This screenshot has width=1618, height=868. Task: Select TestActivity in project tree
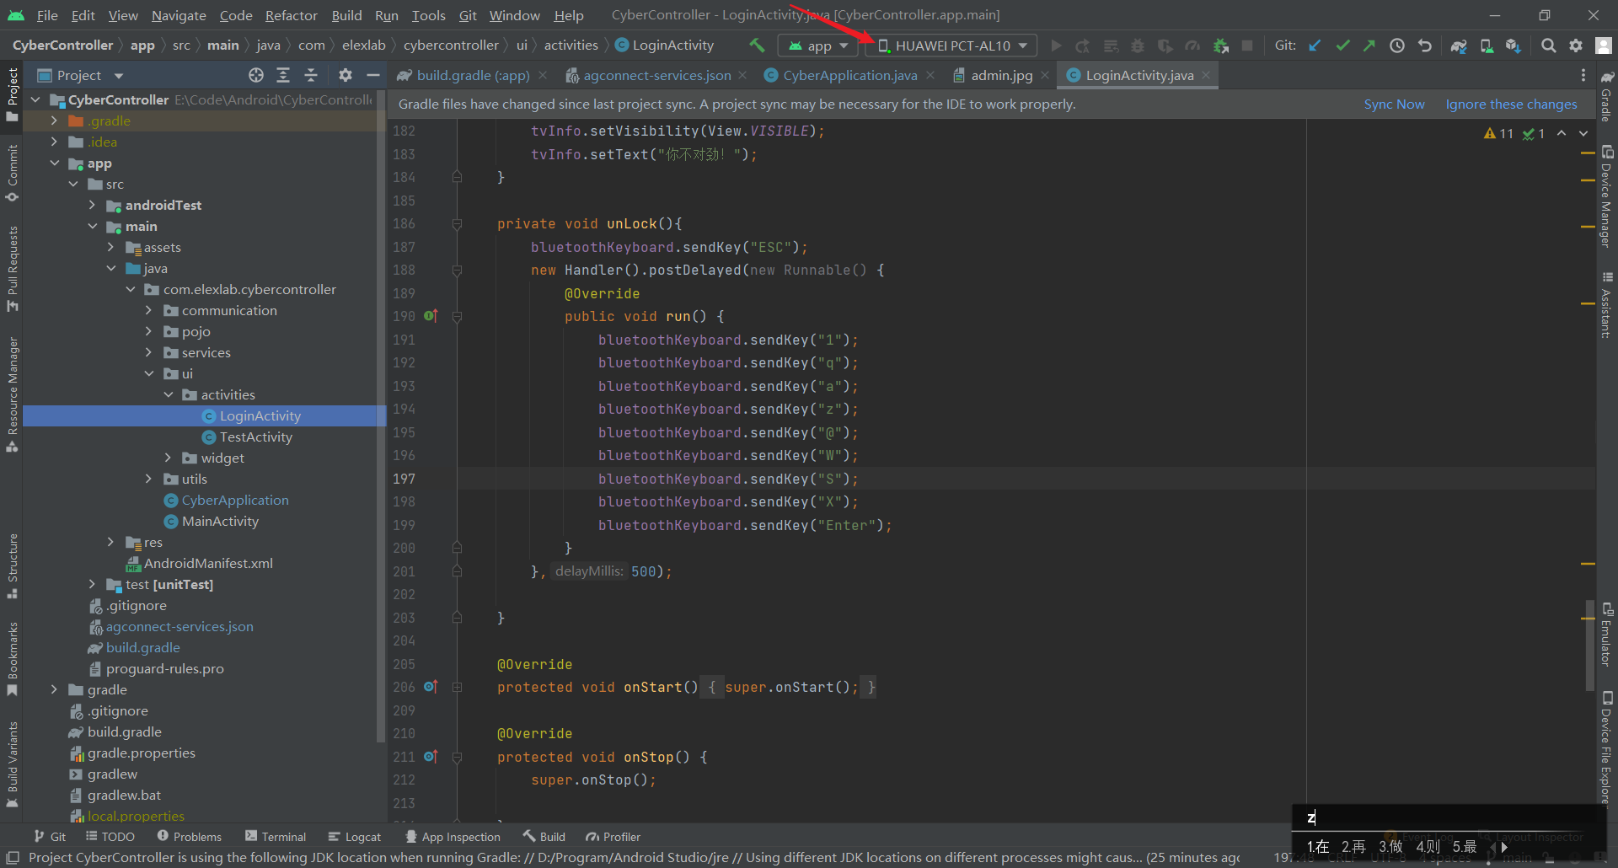[x=255, y=437]
